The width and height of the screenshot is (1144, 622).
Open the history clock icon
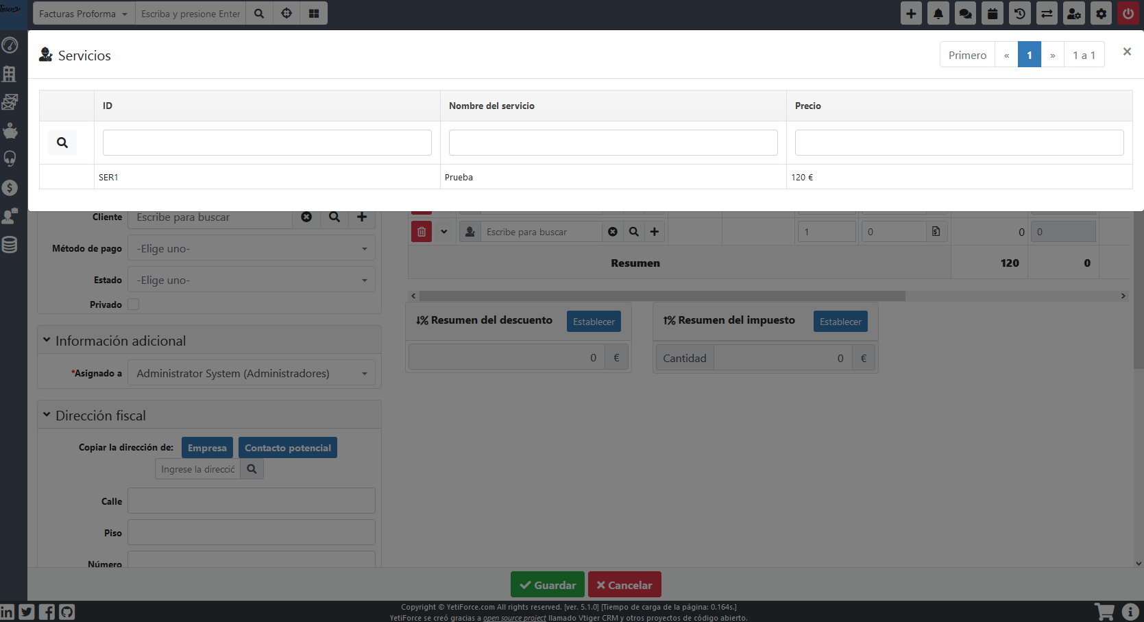1020,14
